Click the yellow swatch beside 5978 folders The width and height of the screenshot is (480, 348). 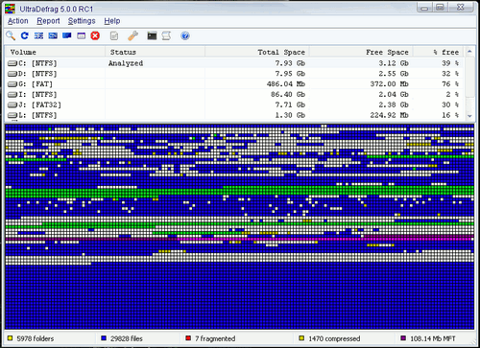coord(10,338)
